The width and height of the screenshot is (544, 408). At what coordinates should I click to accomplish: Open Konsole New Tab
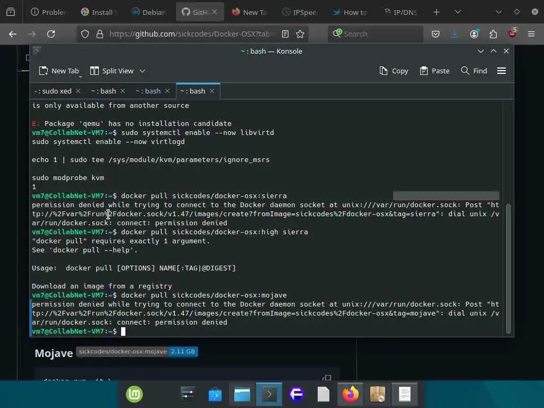pyautogui.click(x=59, y=71)
